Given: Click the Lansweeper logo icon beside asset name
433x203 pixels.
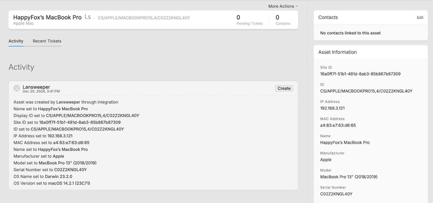Looking at the screenshot, I should [88, 17].
